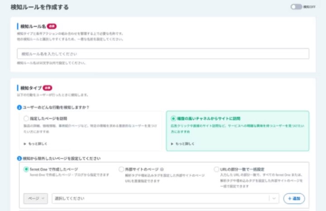Click step 1 number icon by ユーザーのどんな行動
Screen dimensions: 326x211
coord(19,107)
